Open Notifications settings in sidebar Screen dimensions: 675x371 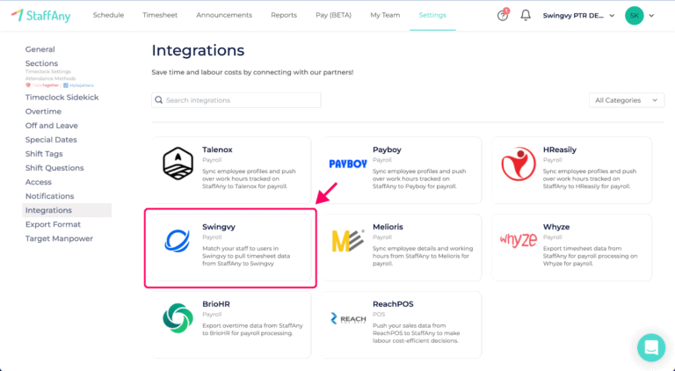pyautogui.click(x=49, y=196)
